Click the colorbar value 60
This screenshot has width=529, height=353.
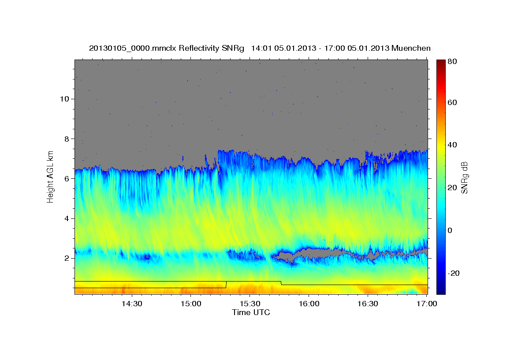tap(453, 102)
